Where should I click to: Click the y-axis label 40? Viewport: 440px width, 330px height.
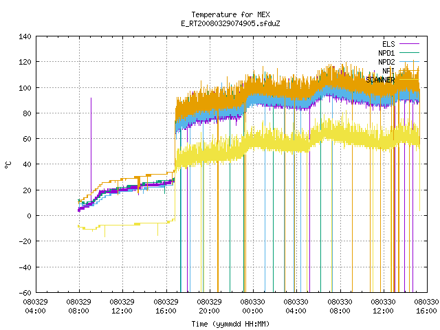click(x=27, y=164)
